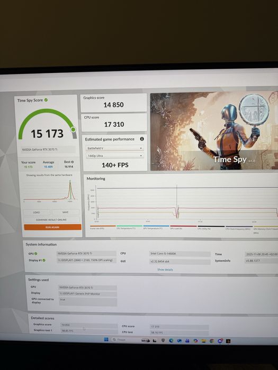278x370 pixels.
Task: Open File Explorer from the taskbar
Action: (203, 341)
